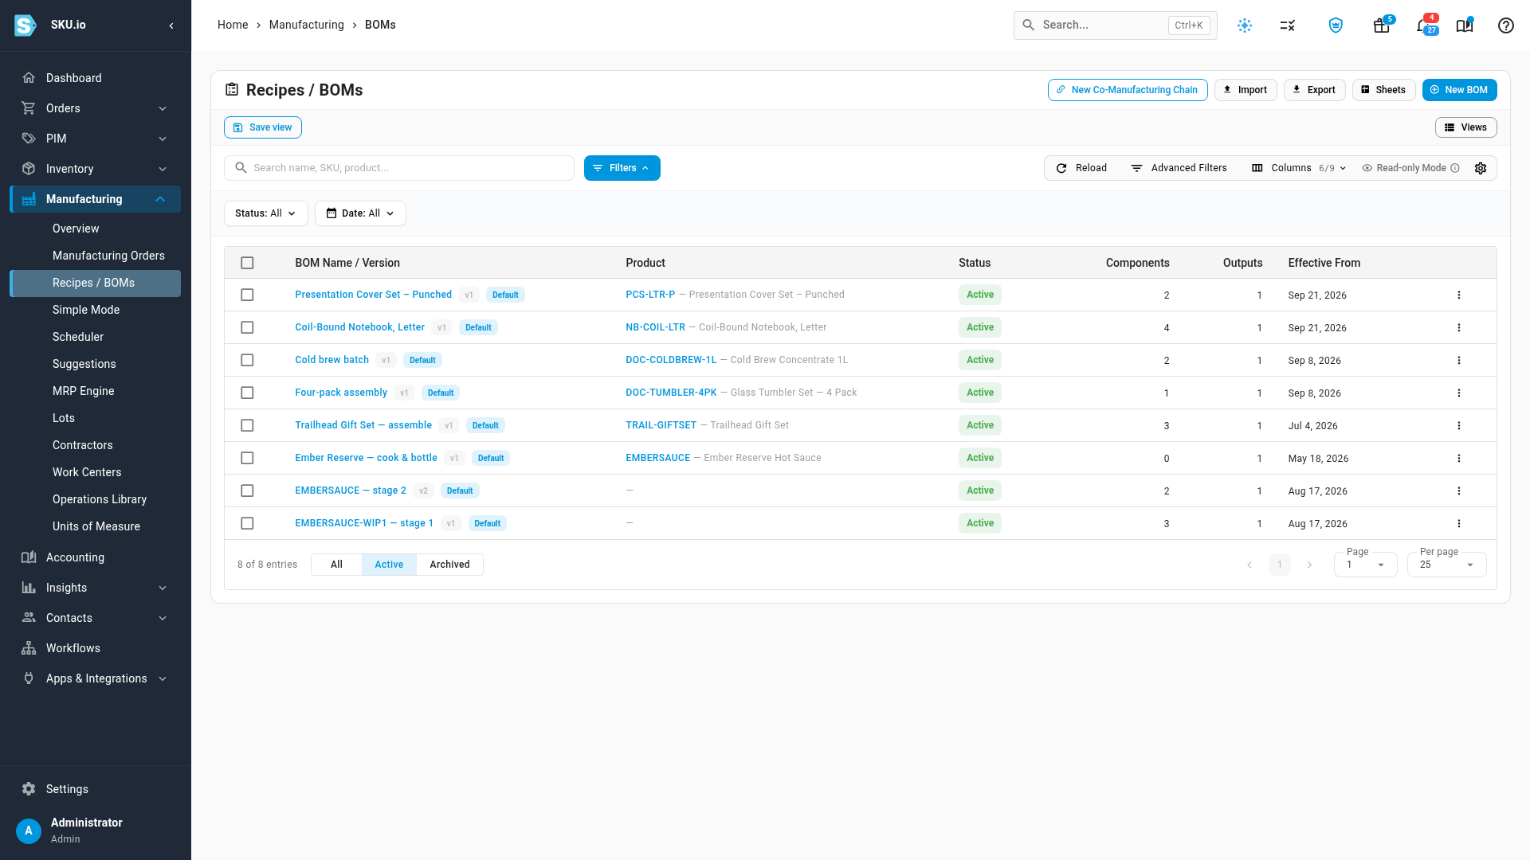Focus the Search name, SKU, product field

399,168
